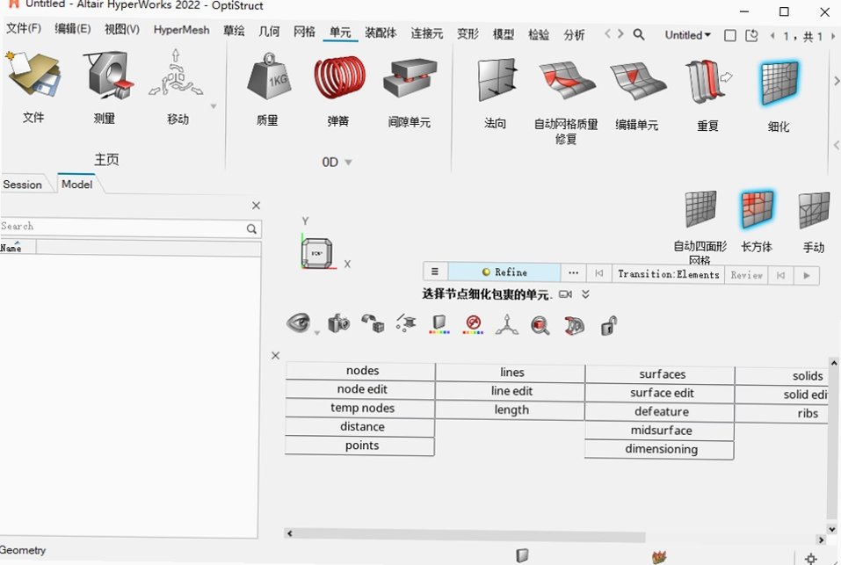Open 自动网格质量修复 mesh quality repair tool

tap(567, 81)
